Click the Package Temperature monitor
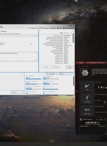 [33, 83]
